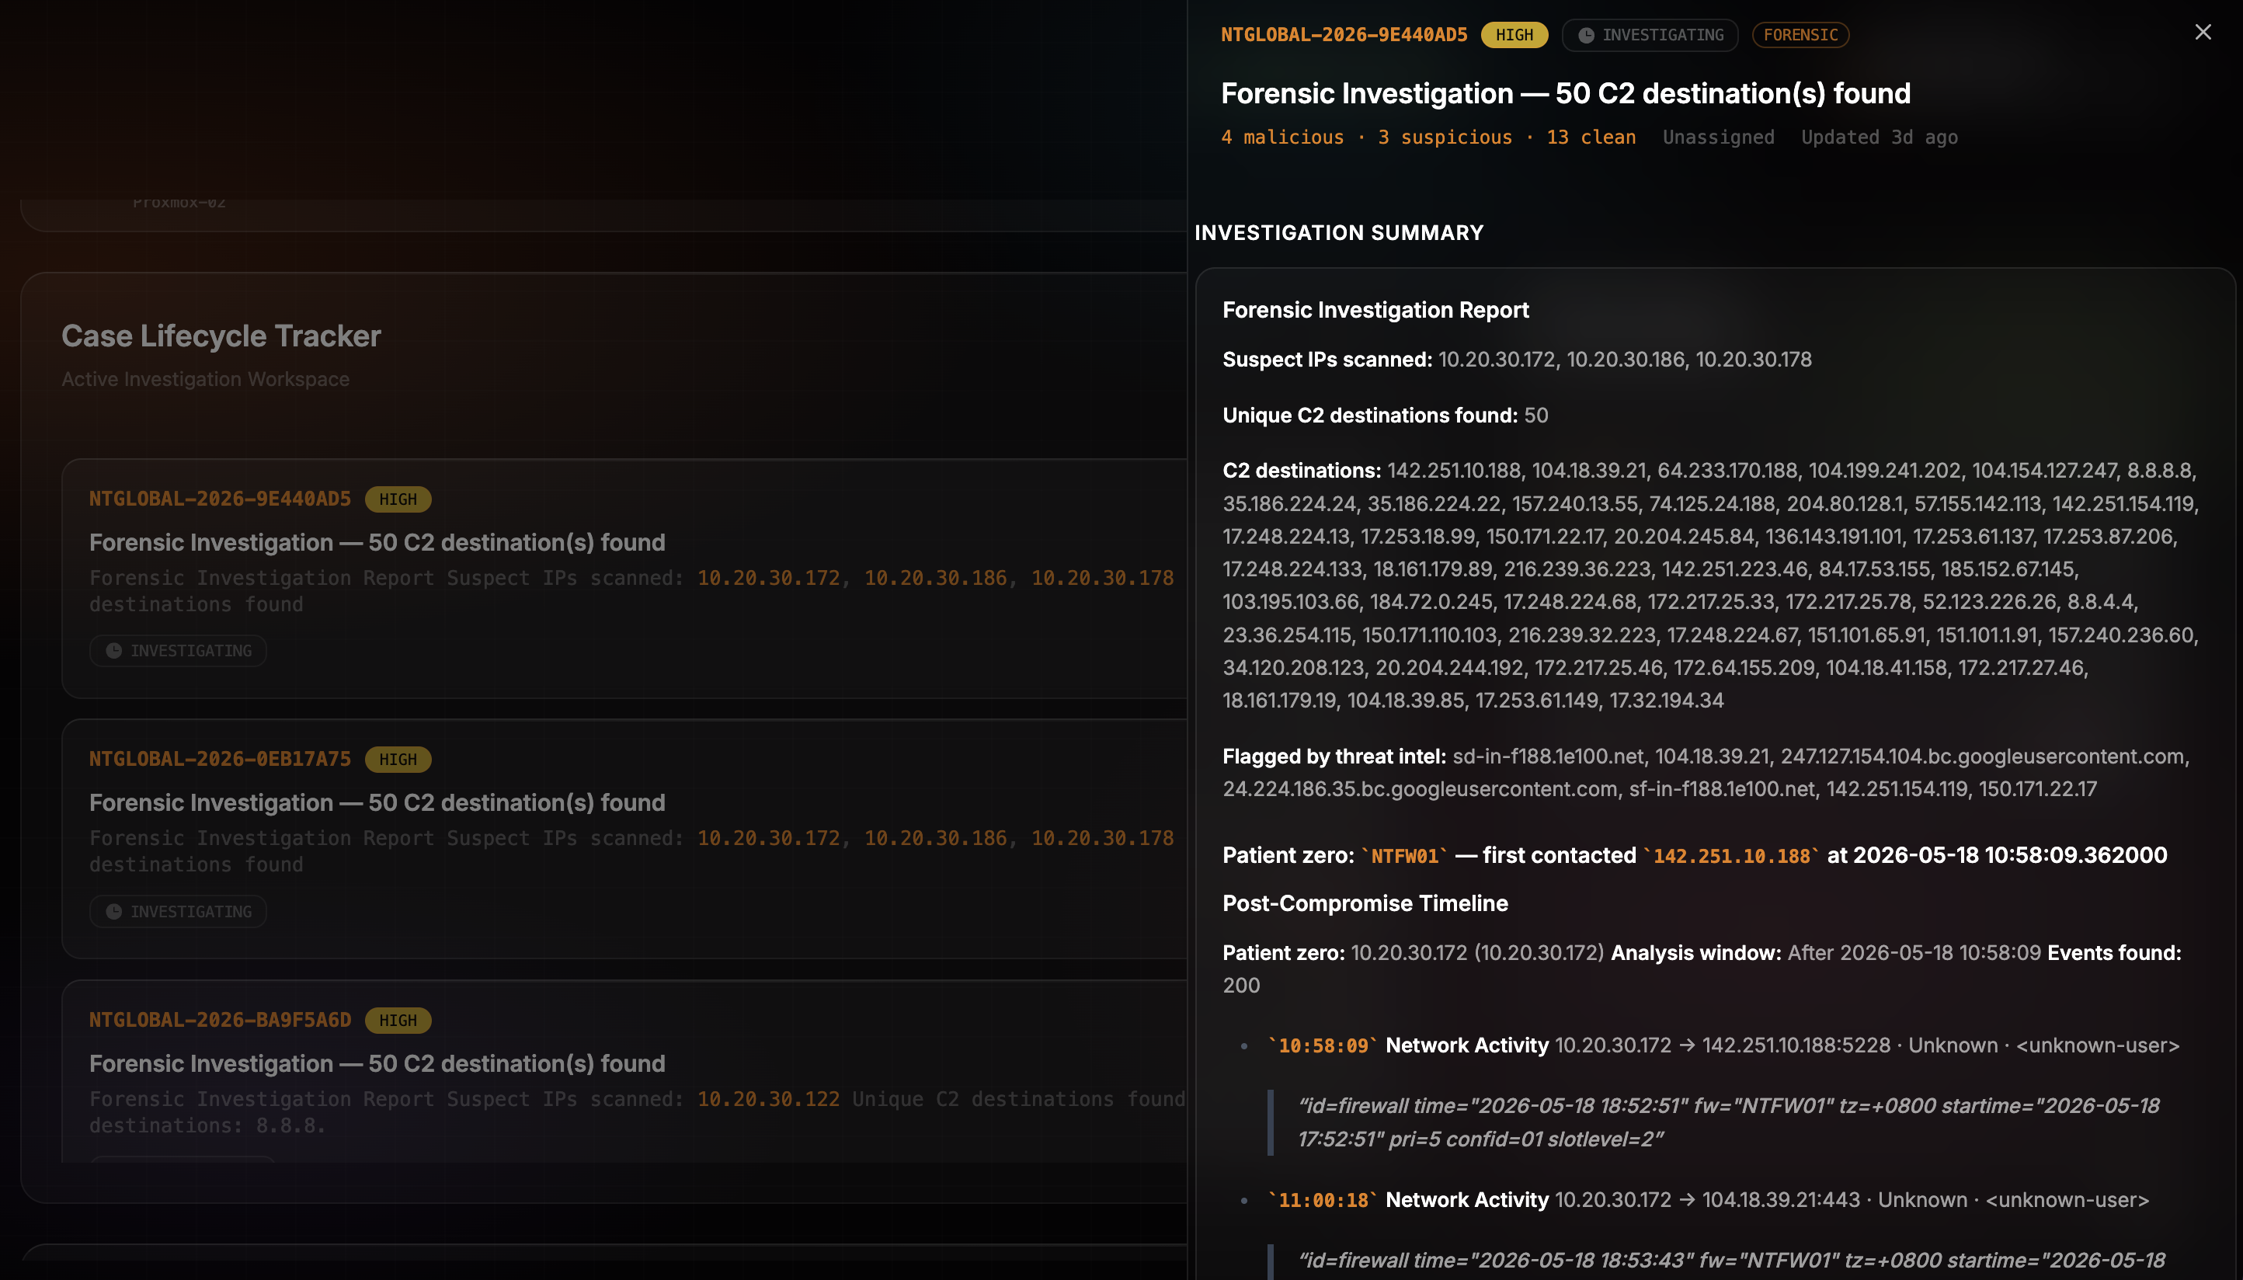2243x1280 pixels.
Task: Close the investigation detail panel
Action: coord(2203,33)
